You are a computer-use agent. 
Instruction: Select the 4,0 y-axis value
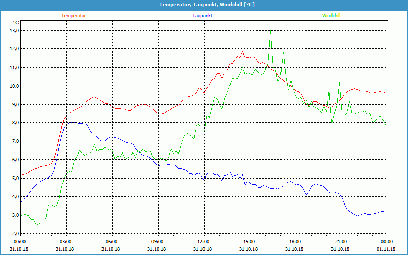[15, 197]
